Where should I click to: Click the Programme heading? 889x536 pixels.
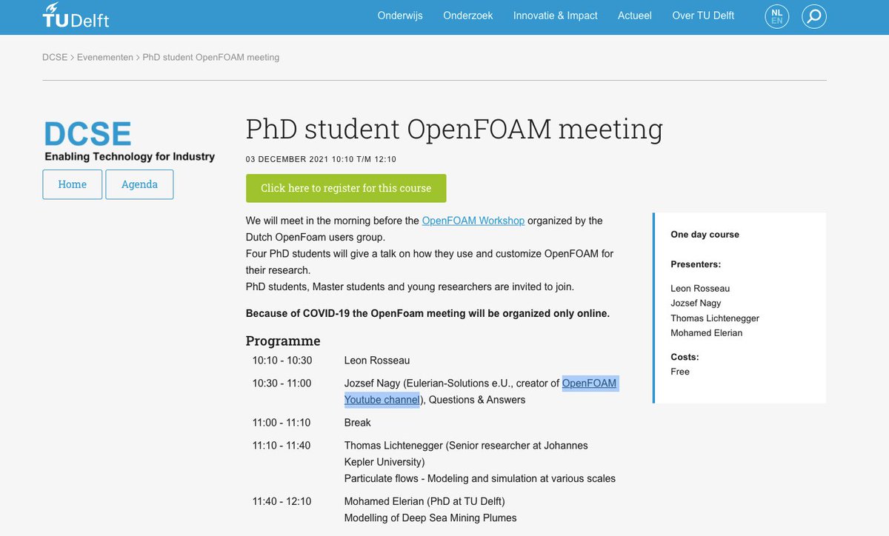tap(283, 341)
